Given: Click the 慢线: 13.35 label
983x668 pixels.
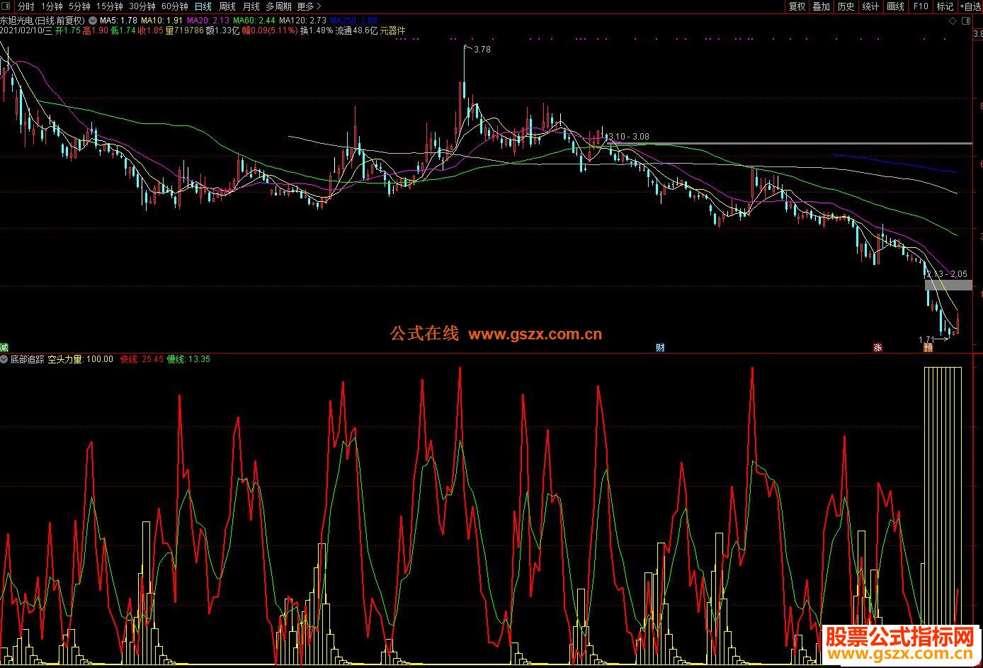Looking at the screenshot, I should 188,359.
